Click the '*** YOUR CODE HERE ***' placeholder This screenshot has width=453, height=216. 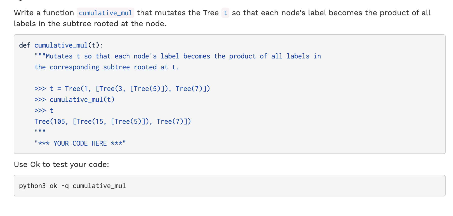[x=80, y=143]
